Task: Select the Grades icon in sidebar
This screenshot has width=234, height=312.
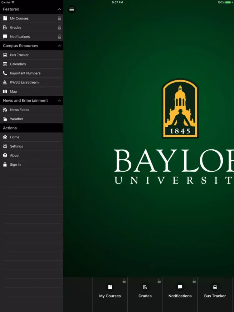Action: 5,27
